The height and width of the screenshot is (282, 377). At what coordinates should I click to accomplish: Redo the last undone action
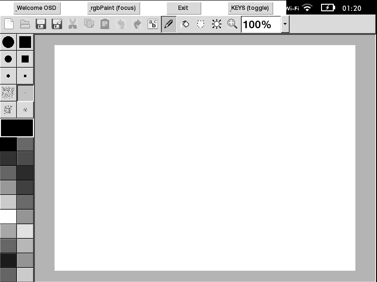tap(137, 24)
